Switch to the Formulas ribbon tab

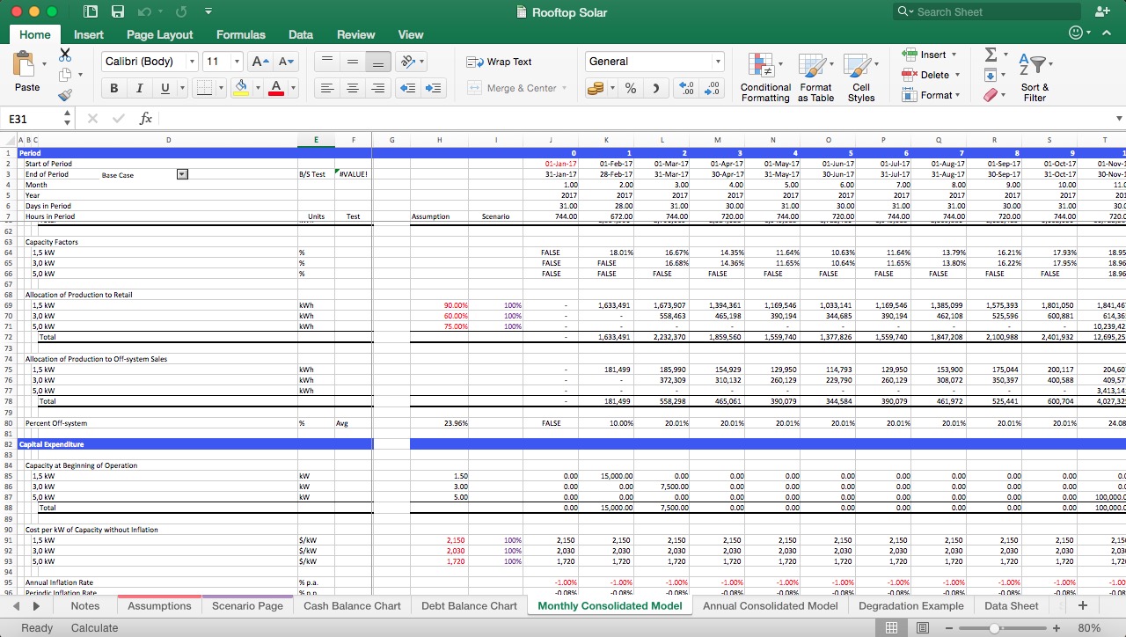click(240, 34)
